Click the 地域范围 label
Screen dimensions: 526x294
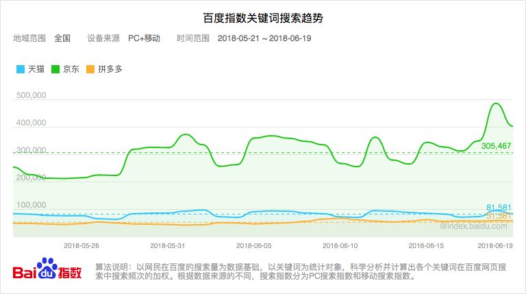click(x=29, y=38)
